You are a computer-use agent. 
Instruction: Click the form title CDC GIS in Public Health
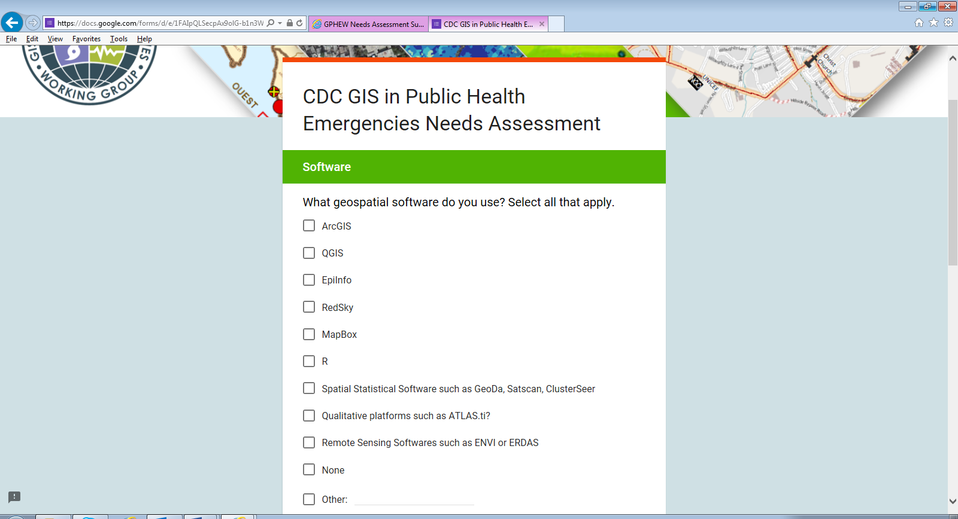pos(451,110)
